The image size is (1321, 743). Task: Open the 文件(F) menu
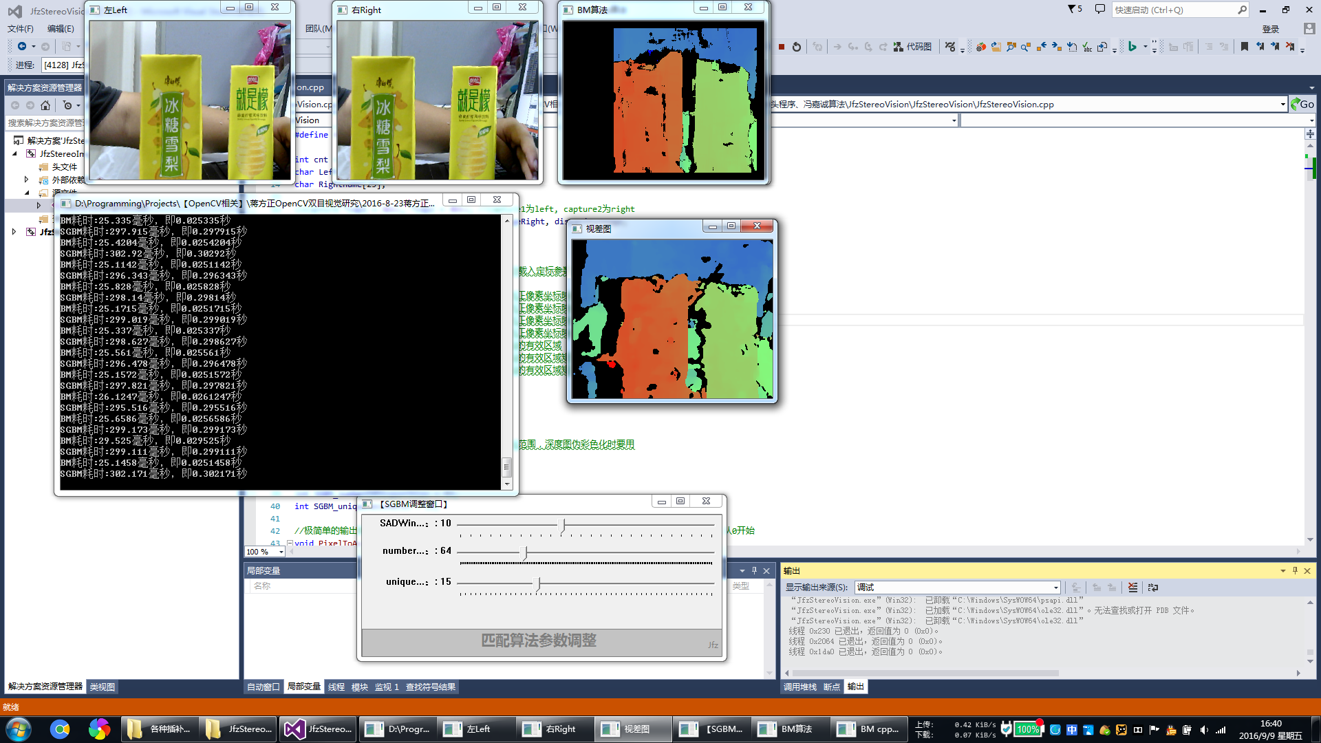pos(21,29)
